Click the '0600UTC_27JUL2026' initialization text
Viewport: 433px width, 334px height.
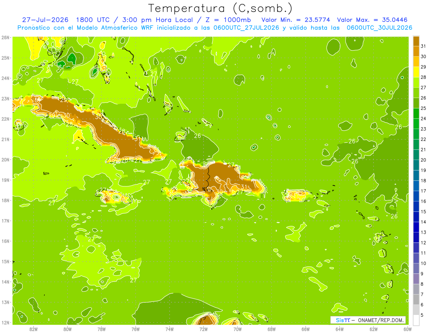coord(246,28)
